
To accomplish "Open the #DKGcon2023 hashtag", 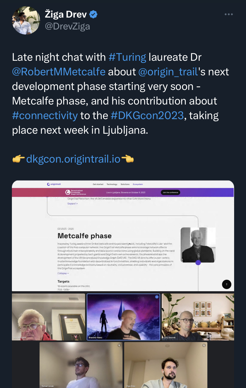I will (x=147, y=115).
